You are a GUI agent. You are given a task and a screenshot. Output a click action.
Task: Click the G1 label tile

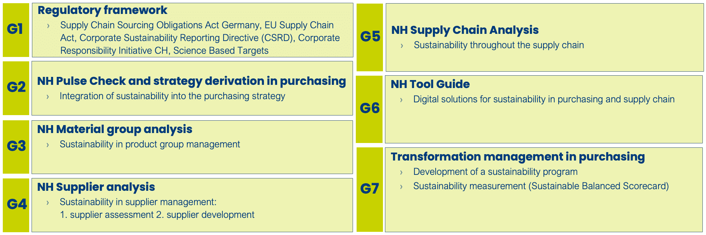coord(16,29)
